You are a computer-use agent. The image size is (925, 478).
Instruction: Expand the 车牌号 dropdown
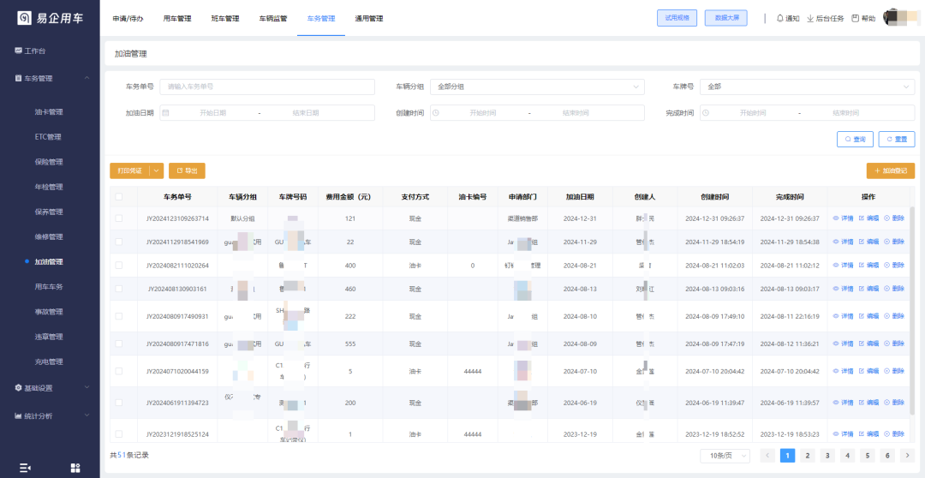pyautogui.click(x=807, y=87)
